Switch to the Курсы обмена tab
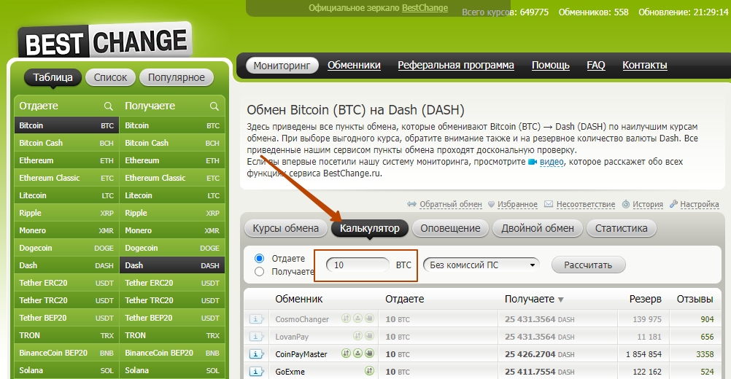The image size is (731, 379). pos(286,228)
